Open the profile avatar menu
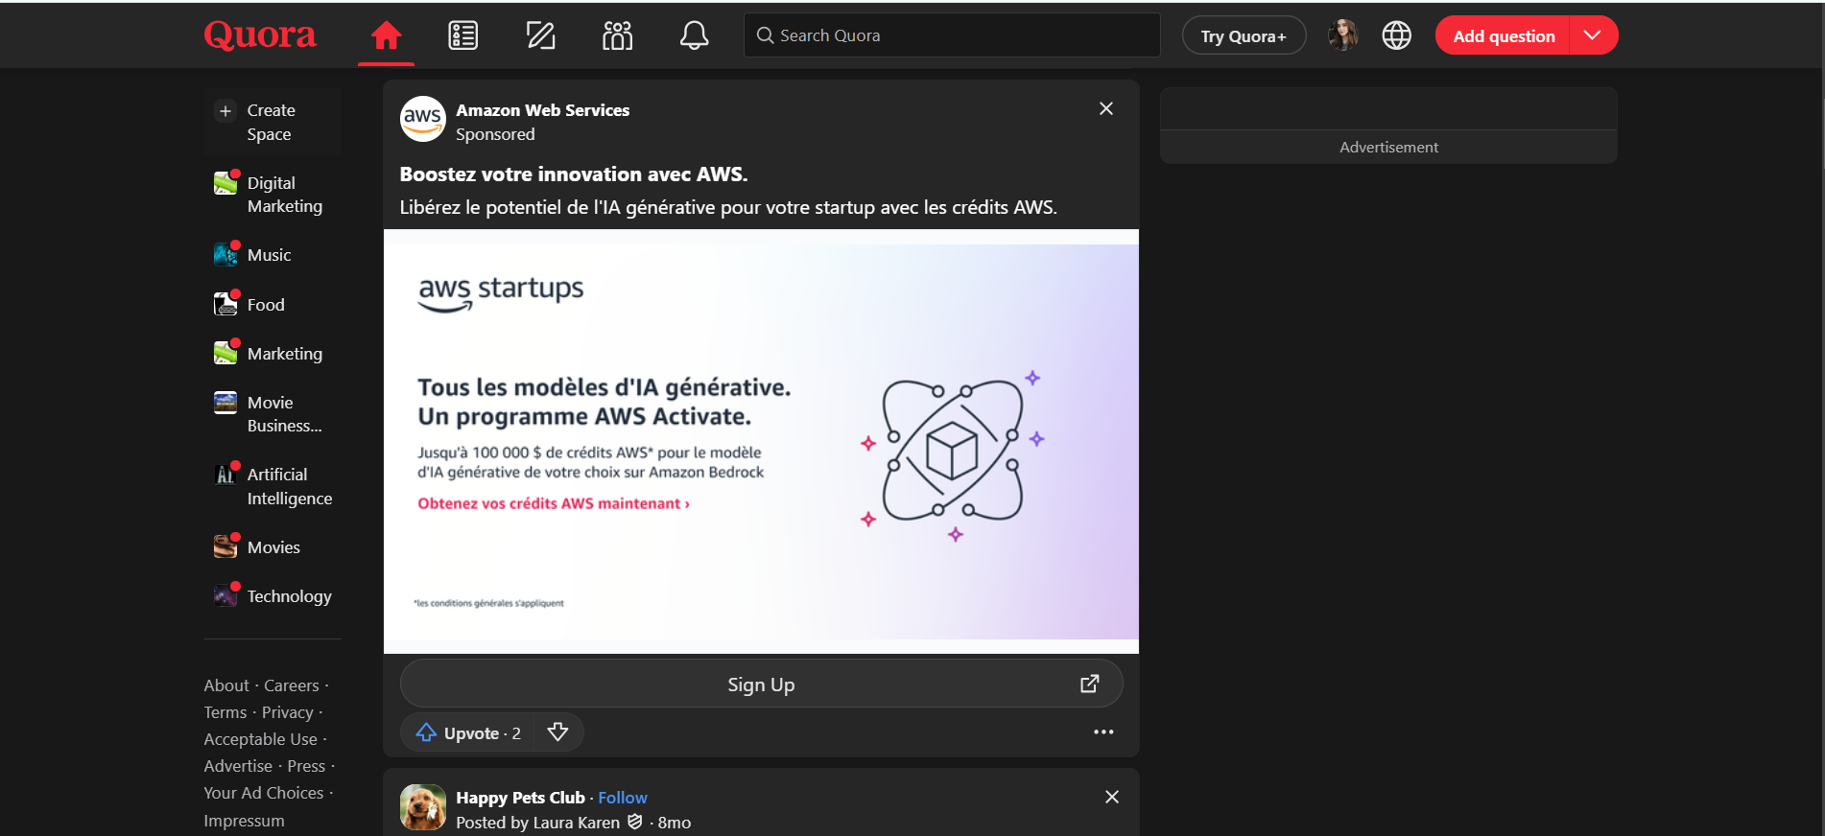Viewport: 1825px width, 836px height. tap(1343, 35)
